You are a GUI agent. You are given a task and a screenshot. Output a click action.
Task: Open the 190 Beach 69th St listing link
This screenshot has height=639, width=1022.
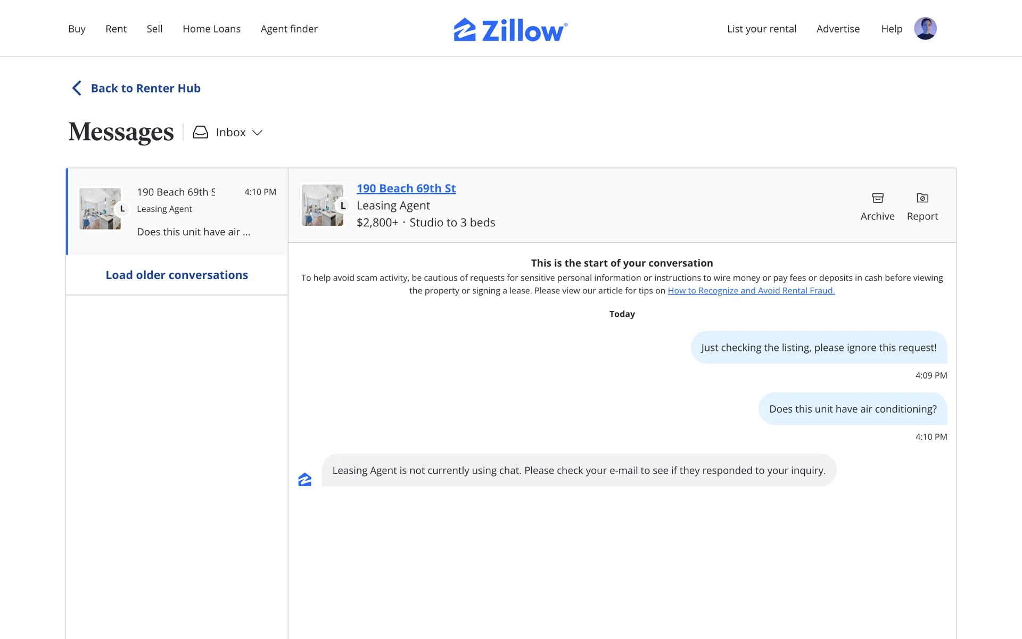pyautogui.click(x=406, y=189)
